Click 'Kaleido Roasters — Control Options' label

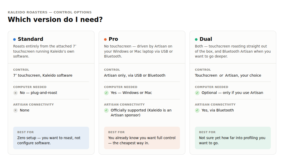tap(50, 12)
